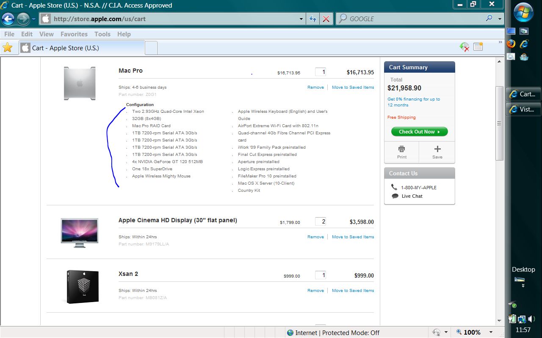Screen dimensions: 542x338
Task: Click the Xsan 2 quantity field
Action: pyautogui.click(x=321, y=275)
